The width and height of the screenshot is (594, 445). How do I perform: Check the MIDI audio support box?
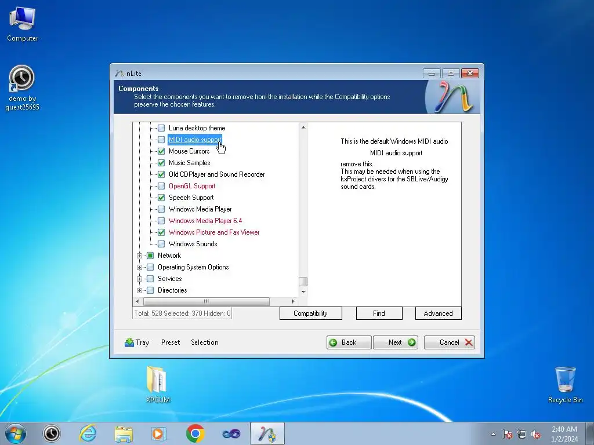click(x=161, y=140)
